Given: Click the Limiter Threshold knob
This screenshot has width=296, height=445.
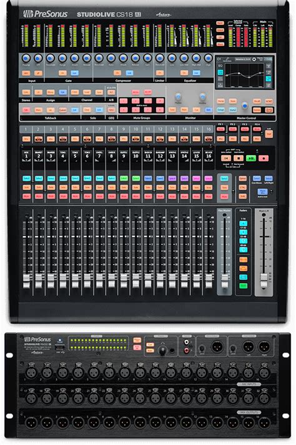Looking at the screenshot, I should tap(160, 58).
